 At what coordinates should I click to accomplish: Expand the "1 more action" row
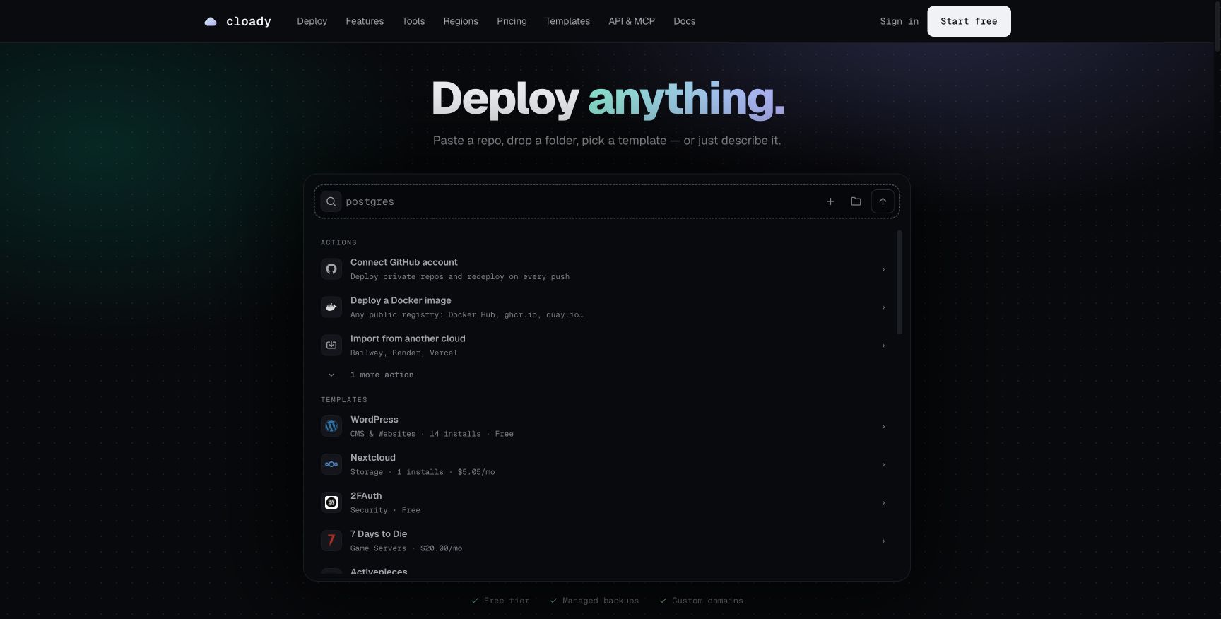(x=606, y=375)
